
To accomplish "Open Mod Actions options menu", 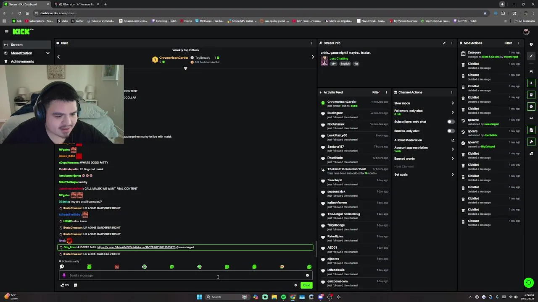I will (x=518, y=43).
